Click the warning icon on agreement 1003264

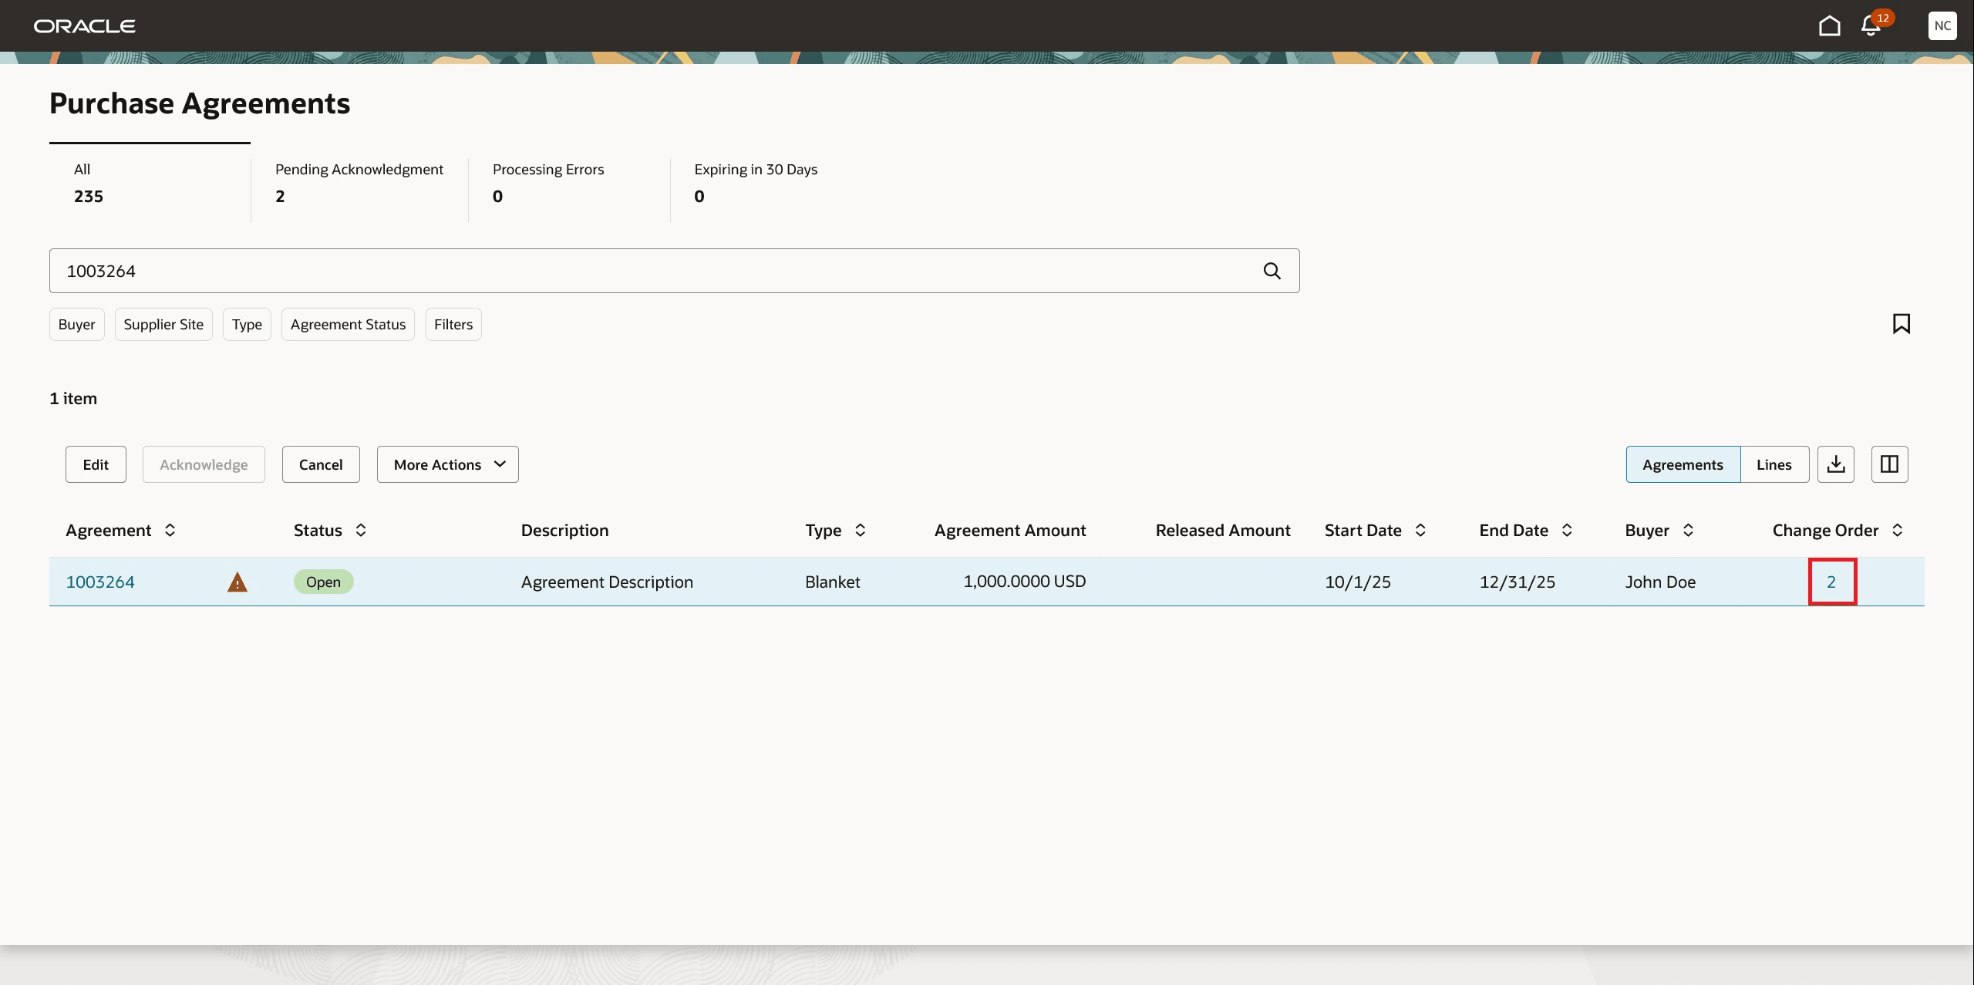coord(237,582)
